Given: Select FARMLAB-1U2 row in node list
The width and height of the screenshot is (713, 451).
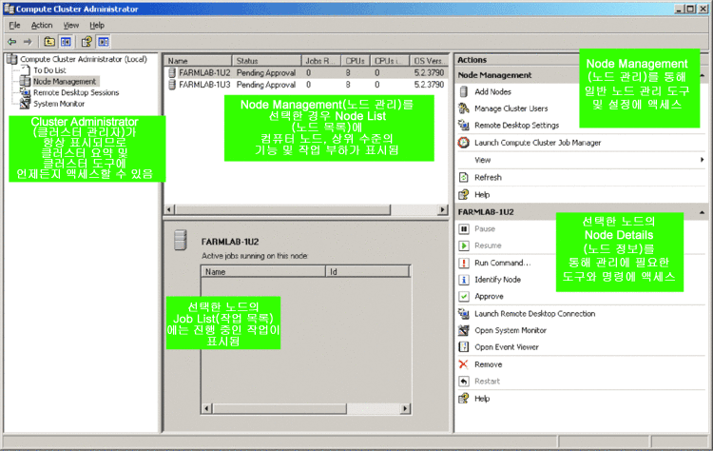Looking at the screenshot, I should coord(306,73).
